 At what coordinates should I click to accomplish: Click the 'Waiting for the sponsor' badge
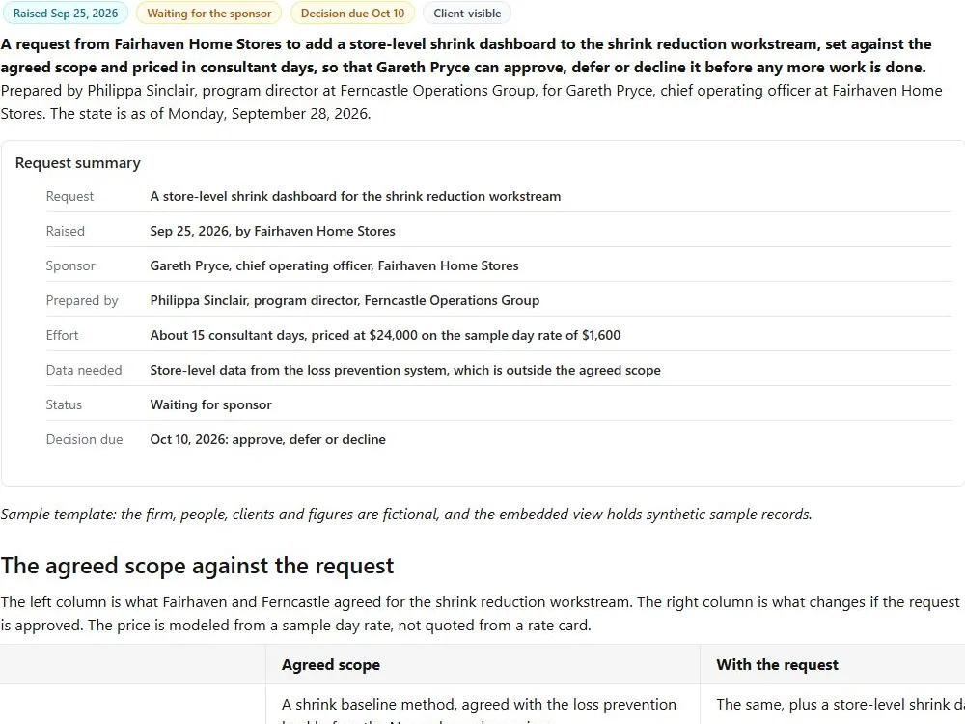click(208, 13)
